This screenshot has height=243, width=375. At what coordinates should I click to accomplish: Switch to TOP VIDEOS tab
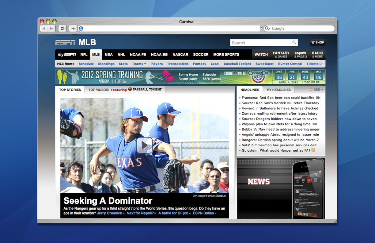point(125,90)
